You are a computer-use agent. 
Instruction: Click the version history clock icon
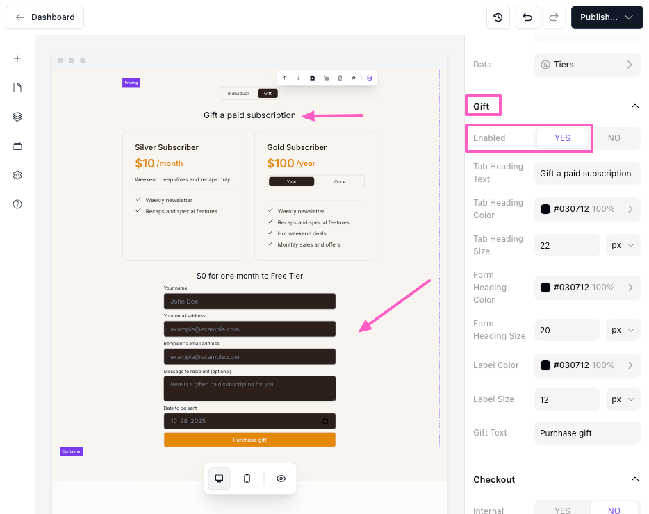point(498,17)
